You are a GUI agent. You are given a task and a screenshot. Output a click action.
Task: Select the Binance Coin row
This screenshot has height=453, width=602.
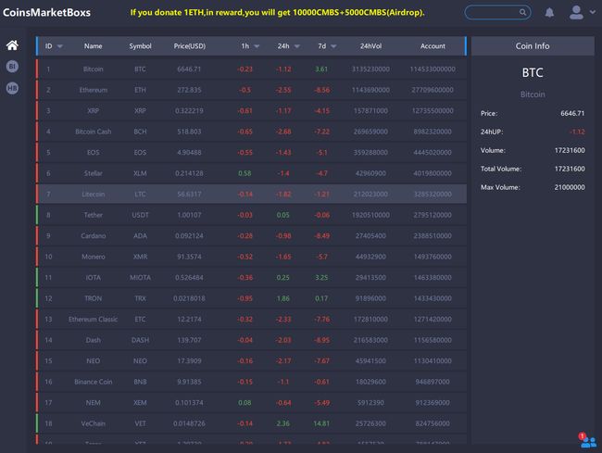tap(252, 382)
